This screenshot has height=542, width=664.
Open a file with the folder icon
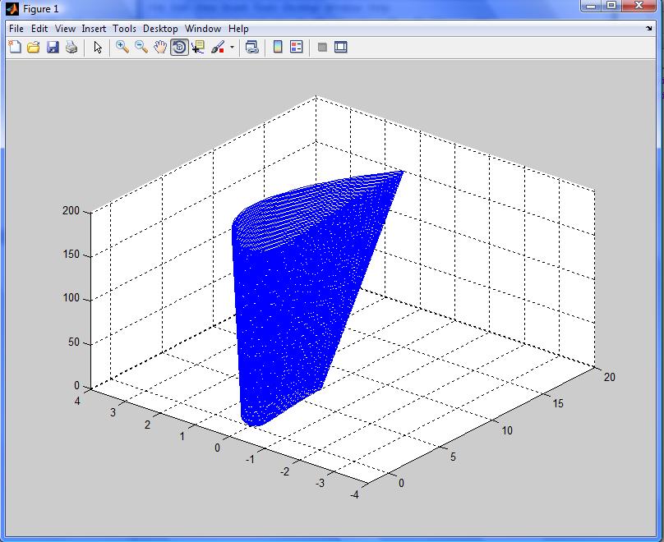coord(34,48)
